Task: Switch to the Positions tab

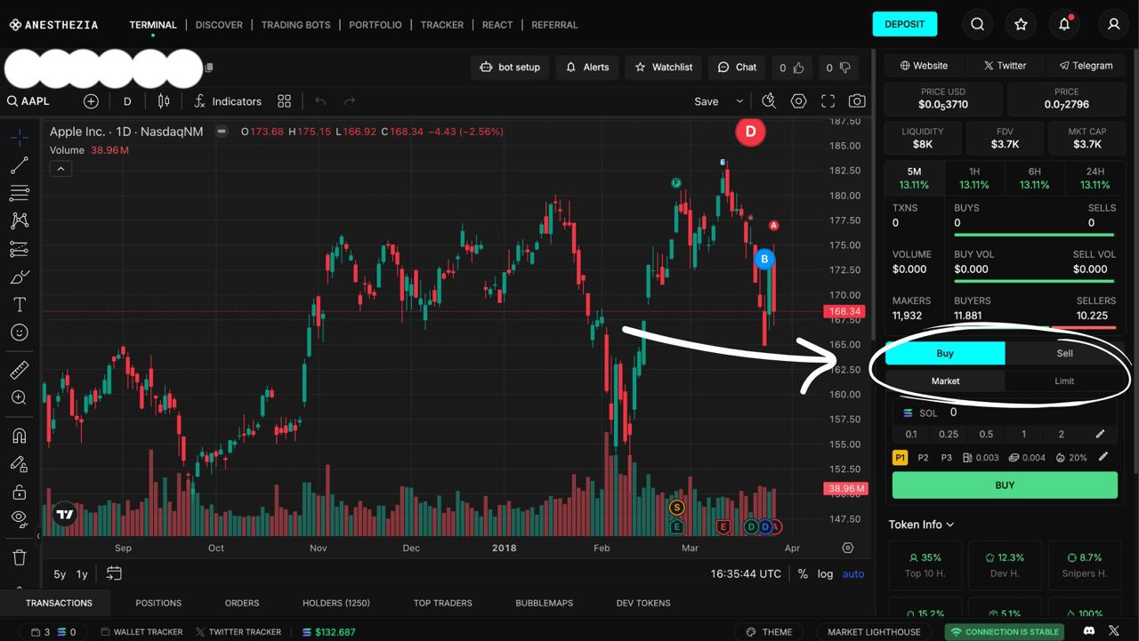Action: pos(158,603)
